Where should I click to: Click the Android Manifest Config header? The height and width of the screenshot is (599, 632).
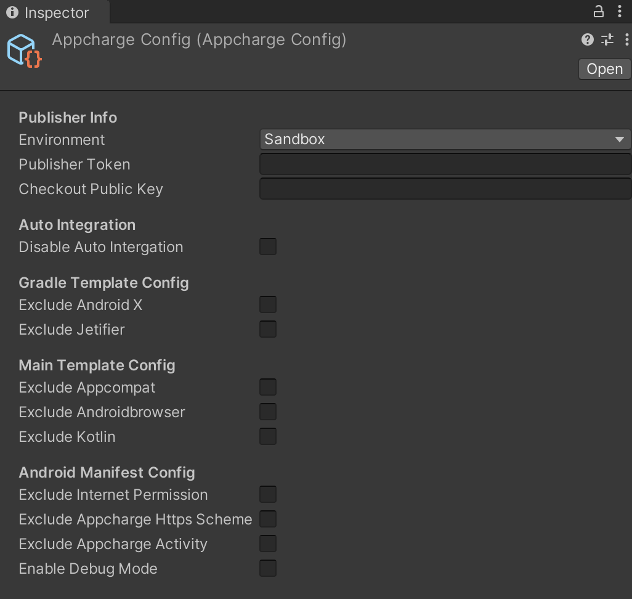(x=107, y=473)
